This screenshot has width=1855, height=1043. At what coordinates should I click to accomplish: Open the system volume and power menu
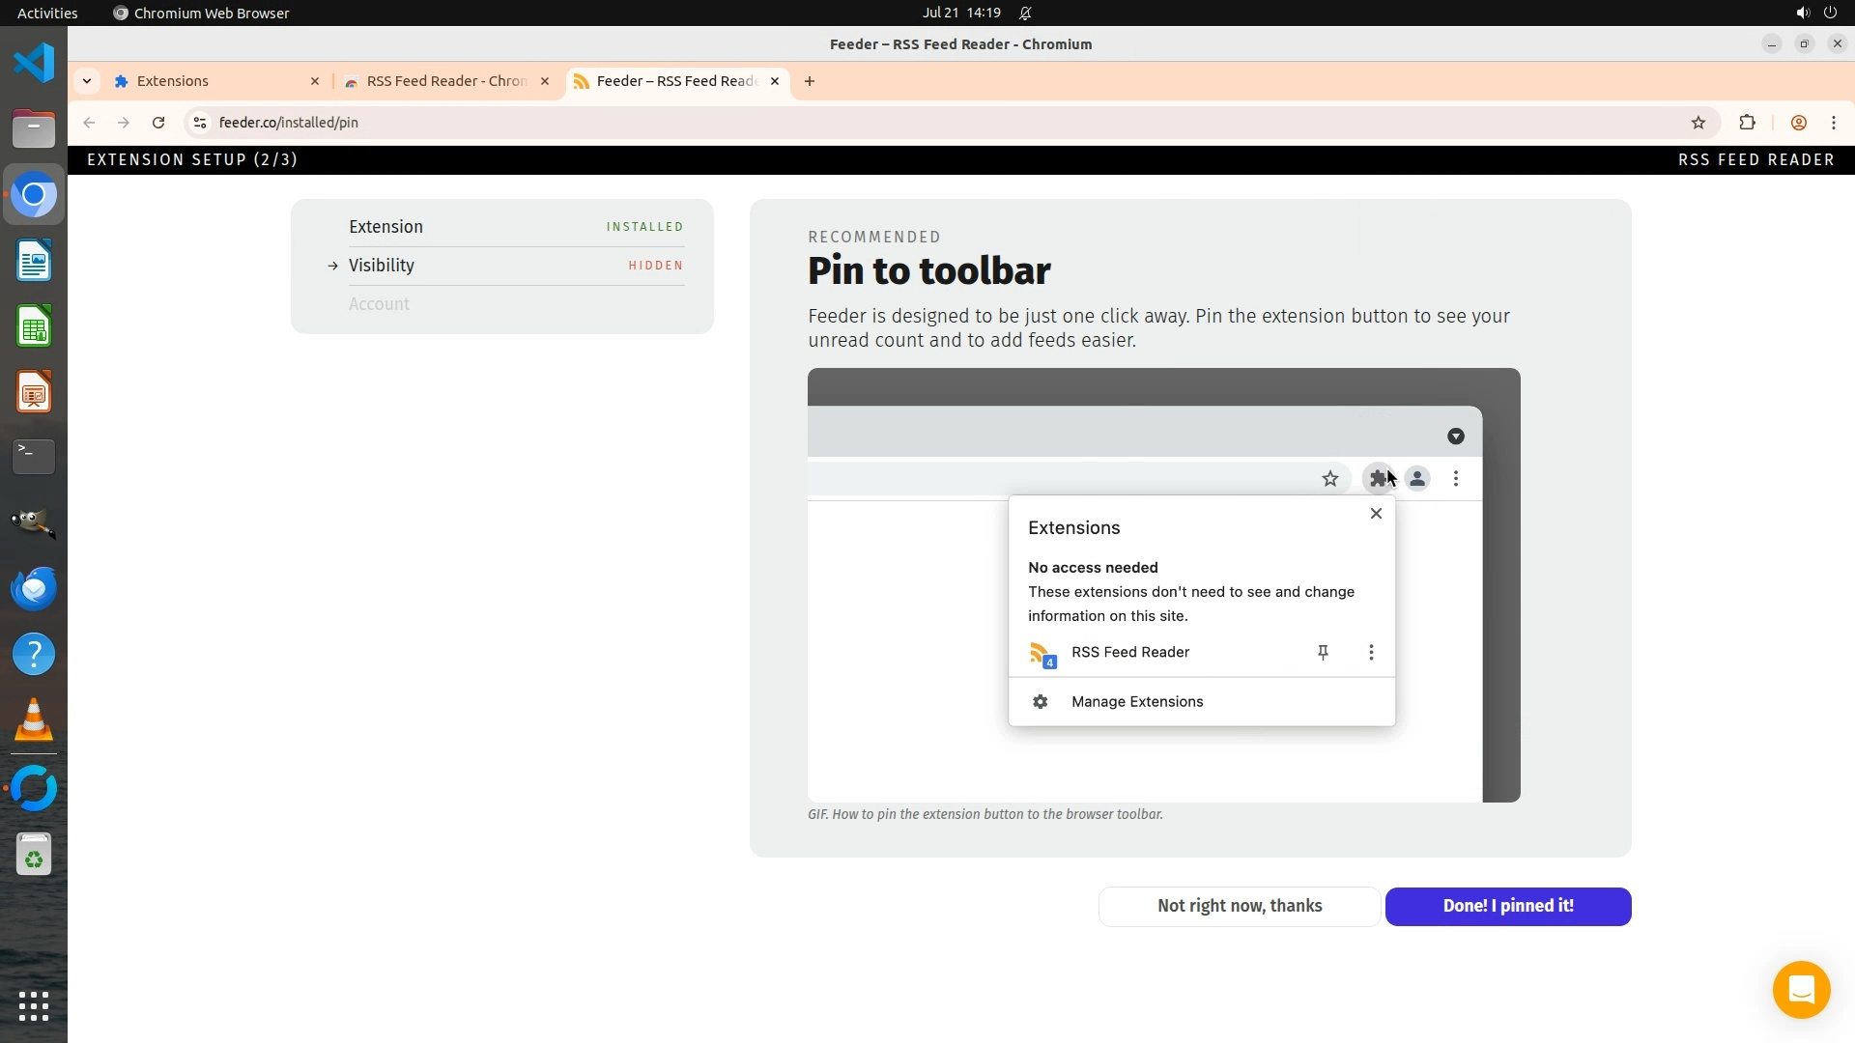(x=1815, y=13)
